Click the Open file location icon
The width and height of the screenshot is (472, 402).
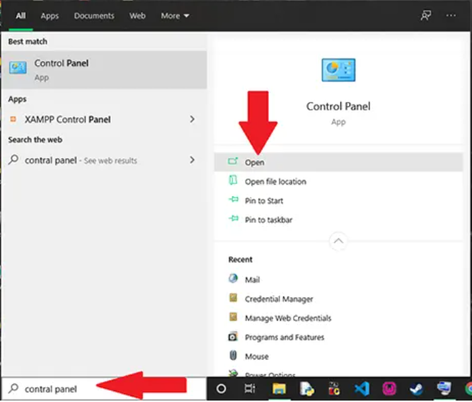point(233,180)
